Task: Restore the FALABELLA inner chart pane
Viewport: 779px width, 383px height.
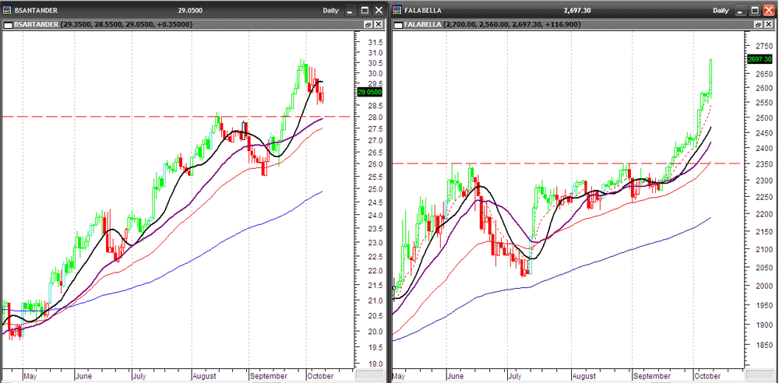Action: (758, 24)
